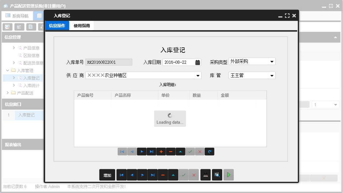
Task: Click the next record arrow in the grid navigator
Action: 142,151
